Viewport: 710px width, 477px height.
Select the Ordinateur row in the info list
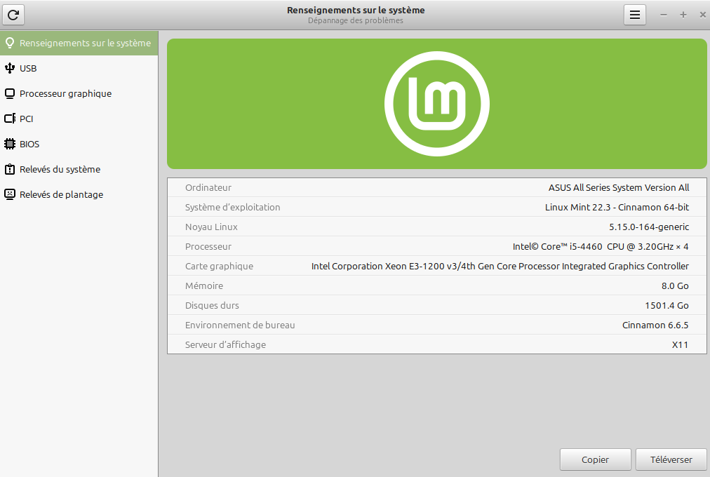pos(436,187)
